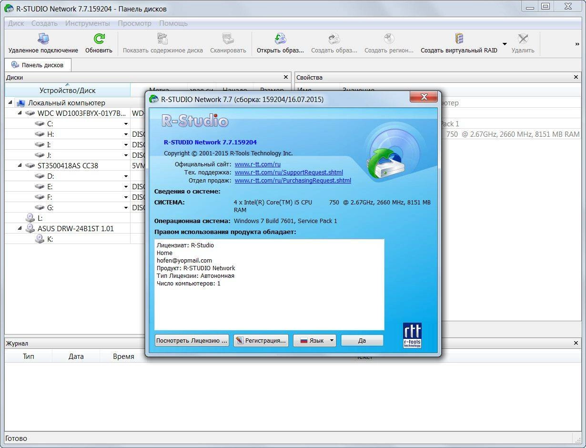
Task: Open the Создать menu
Action: pyautogui.click(x=44, y=23)
